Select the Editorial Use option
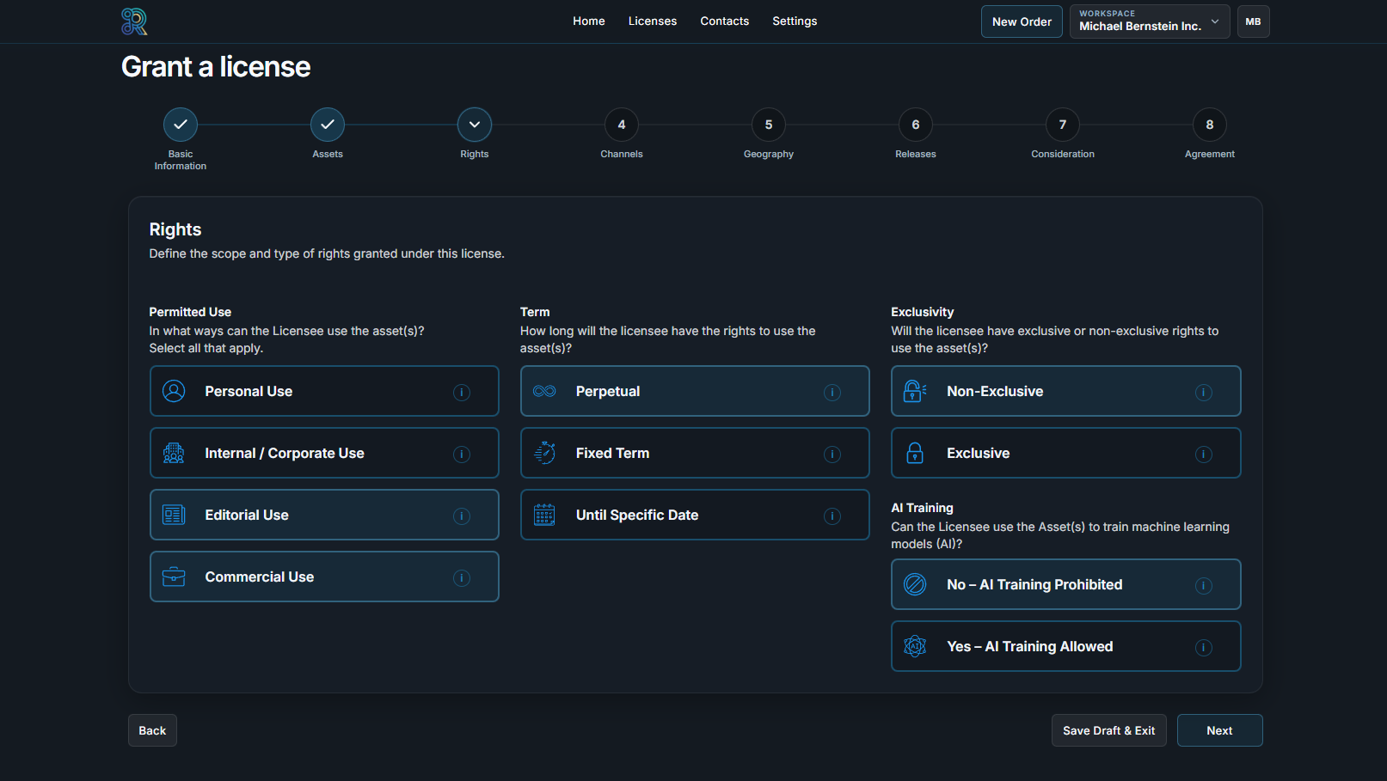1387x781 pixels. tap(324, 515)
